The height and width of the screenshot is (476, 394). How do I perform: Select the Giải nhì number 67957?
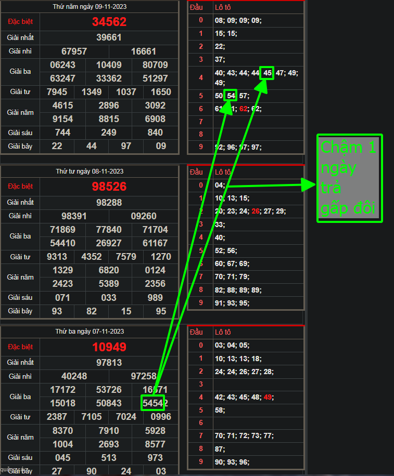tap(74, 51)
